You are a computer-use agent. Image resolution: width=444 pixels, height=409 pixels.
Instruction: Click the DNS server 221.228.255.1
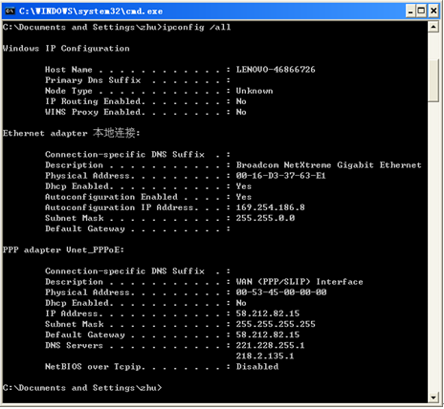[270, 345]
